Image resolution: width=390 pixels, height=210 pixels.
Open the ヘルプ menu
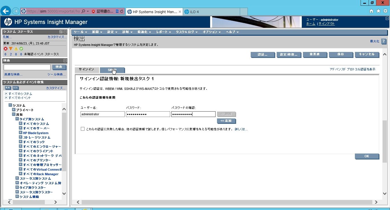(x=232, y=32)
